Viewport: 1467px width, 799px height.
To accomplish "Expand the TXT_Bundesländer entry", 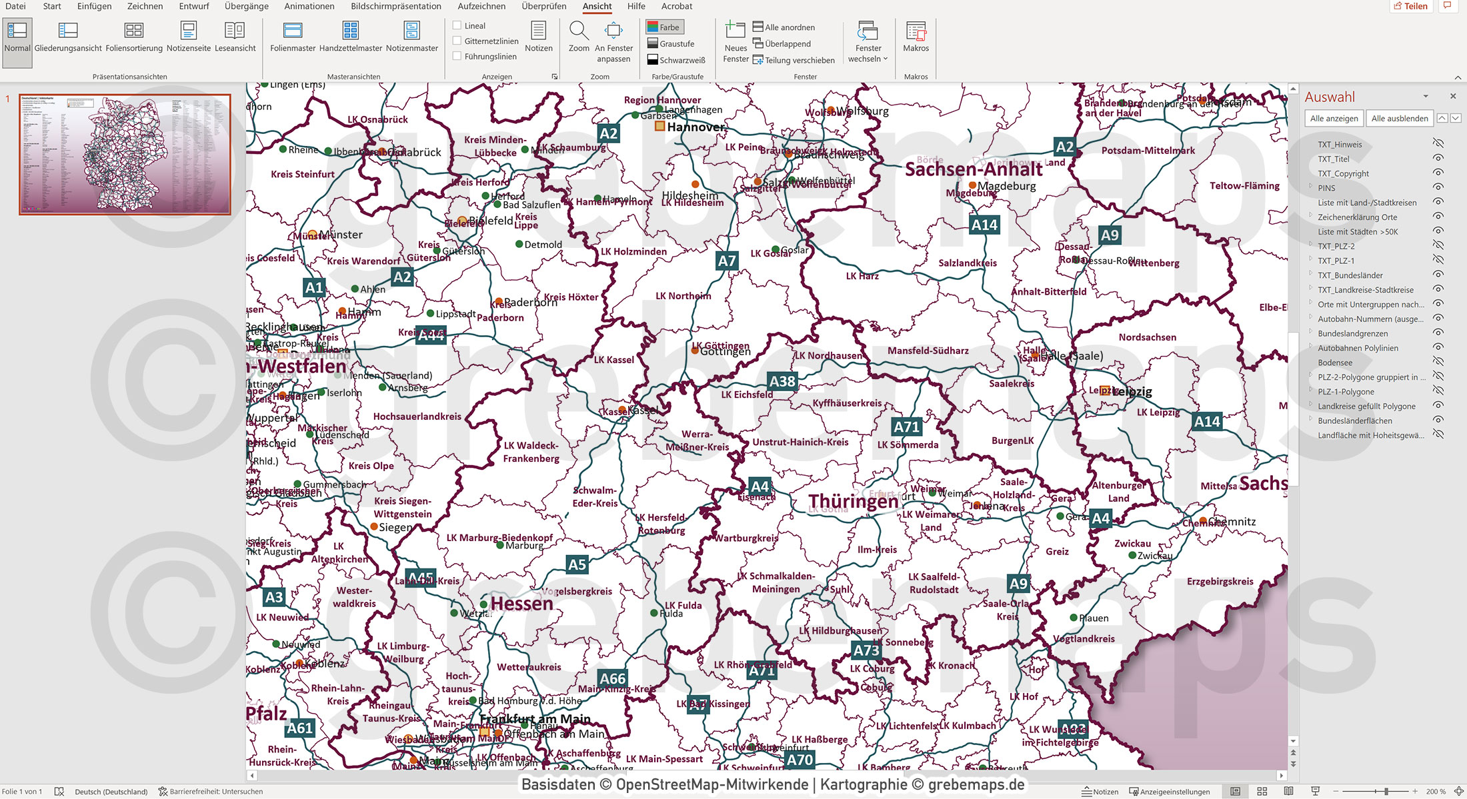I will 1311,275.
